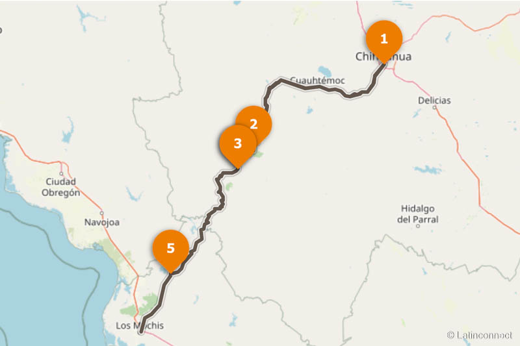Select the Ciudad Obregón town dot
520x346 pixels.
pos(61,173)
